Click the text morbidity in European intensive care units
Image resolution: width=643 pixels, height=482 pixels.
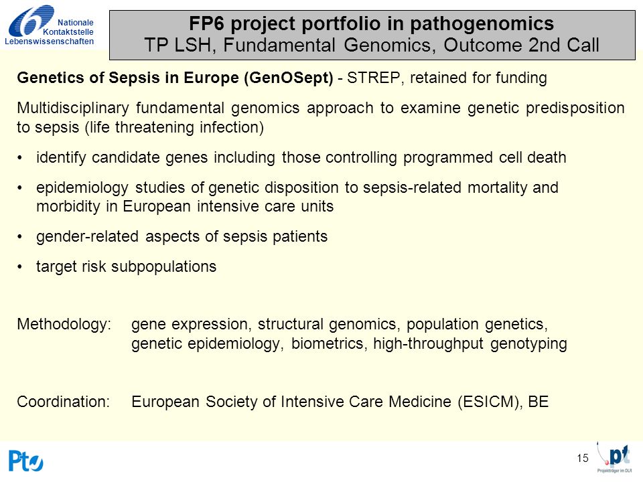coord(185,207)
